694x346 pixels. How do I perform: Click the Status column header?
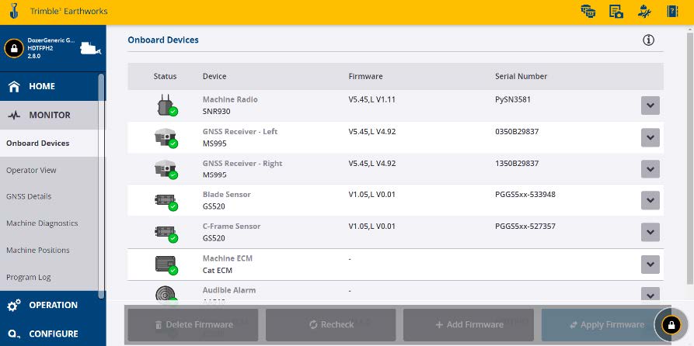[165, 77]
